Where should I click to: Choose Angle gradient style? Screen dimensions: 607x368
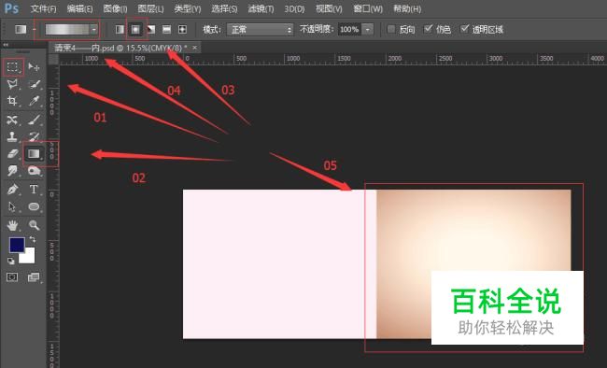point(151,30)
